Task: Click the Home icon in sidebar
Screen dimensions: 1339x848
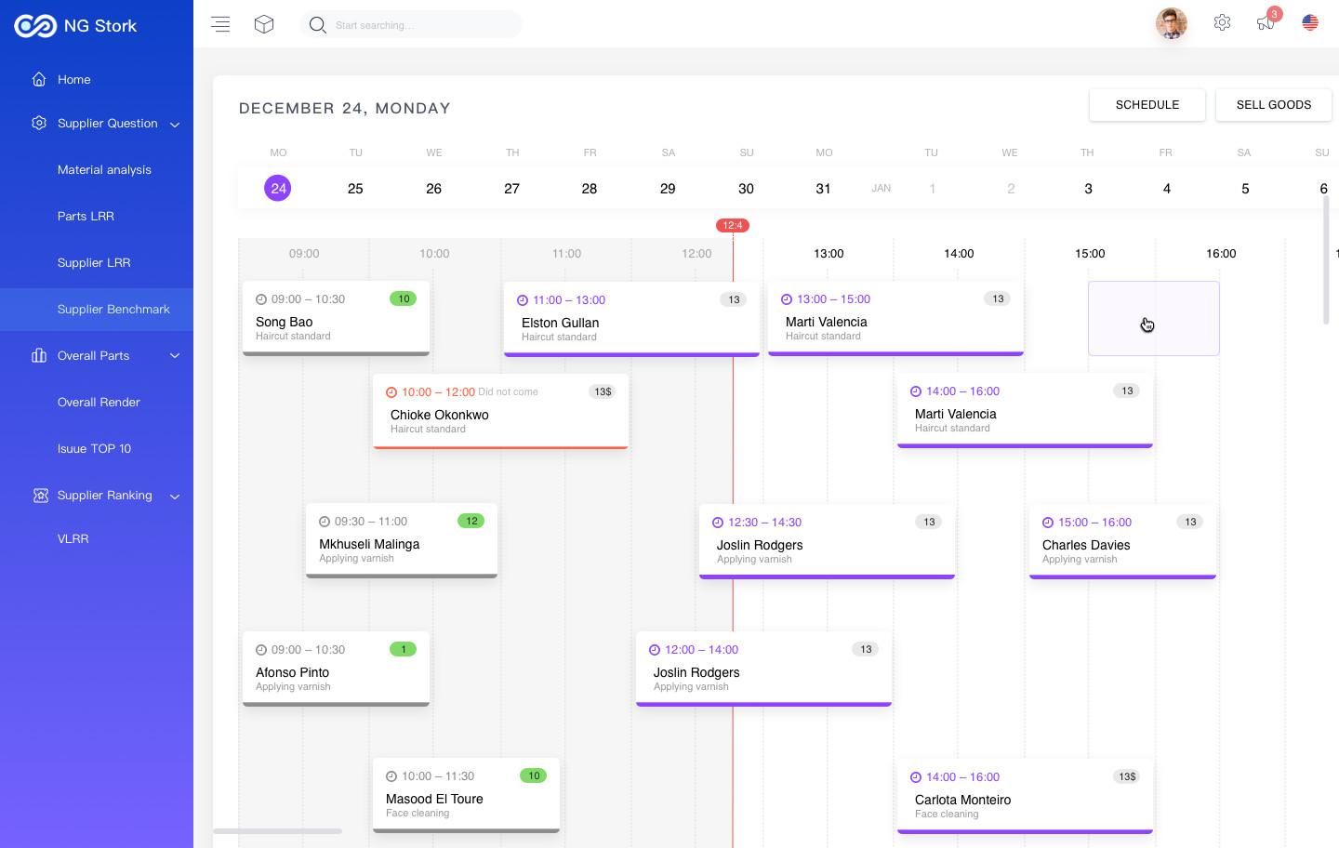Action: click(x=39, y=79)
